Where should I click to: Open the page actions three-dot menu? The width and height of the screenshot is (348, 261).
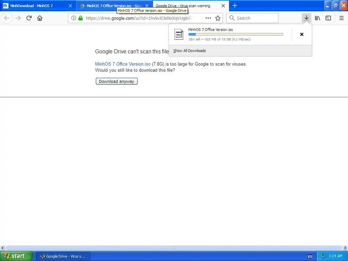[208, 18]
